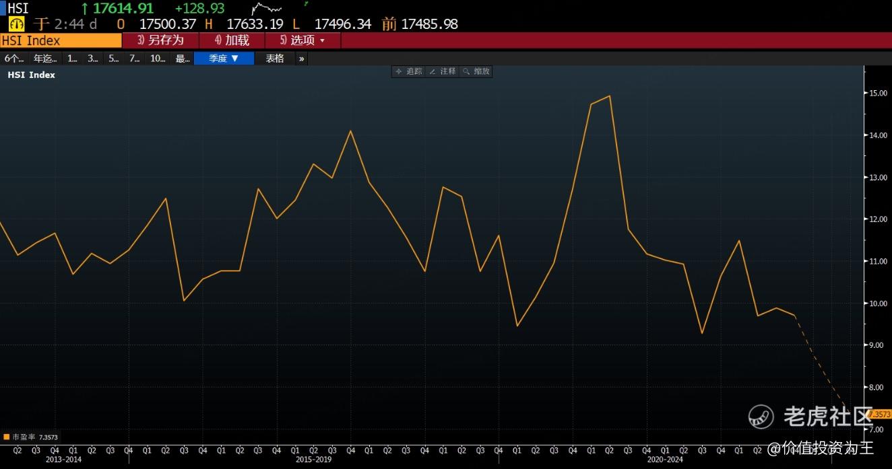The height and width of the screenshot is (469, 892).
Task: Click the 2015-2019 x-axis range label
Action: (313, 460)
